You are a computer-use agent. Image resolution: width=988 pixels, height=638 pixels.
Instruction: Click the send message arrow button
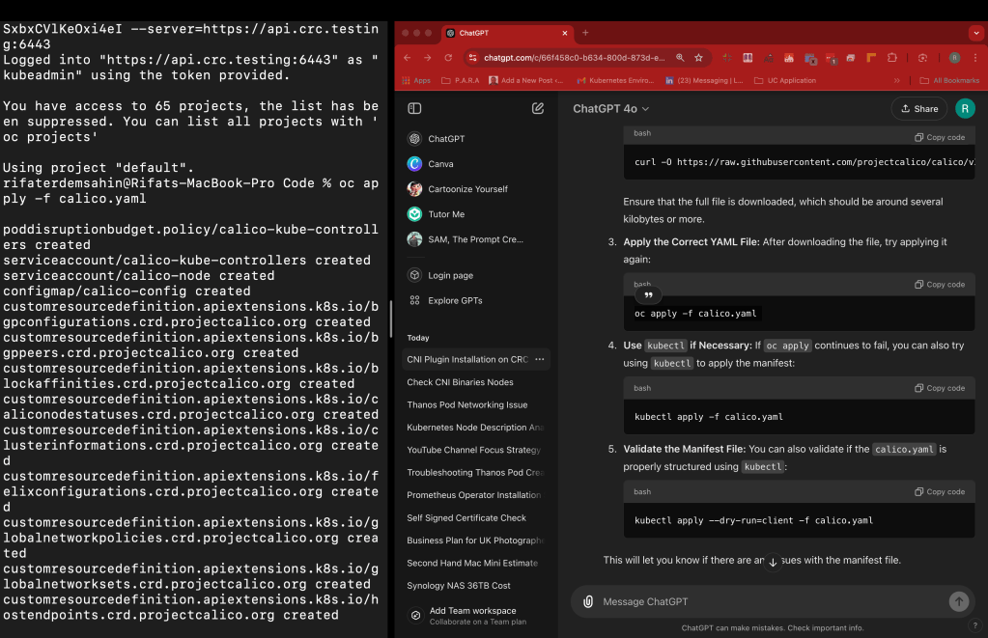pos(958,601)
